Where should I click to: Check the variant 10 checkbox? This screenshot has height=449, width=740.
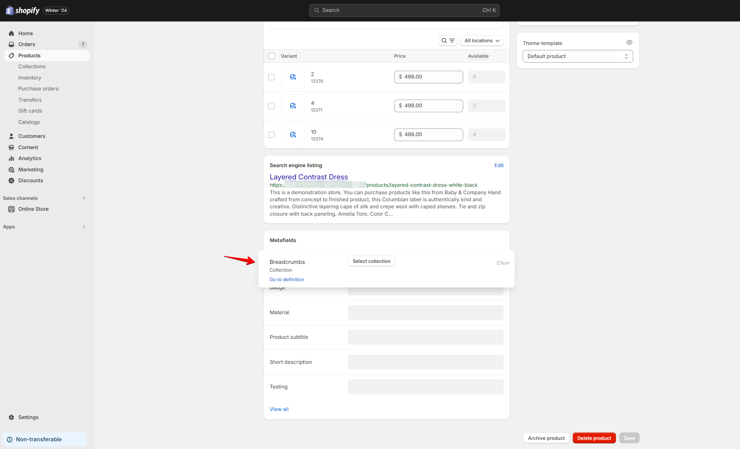pyautogui.click(x=272, y=135)
